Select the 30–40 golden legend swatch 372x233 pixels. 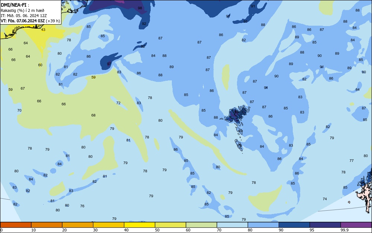109,225
